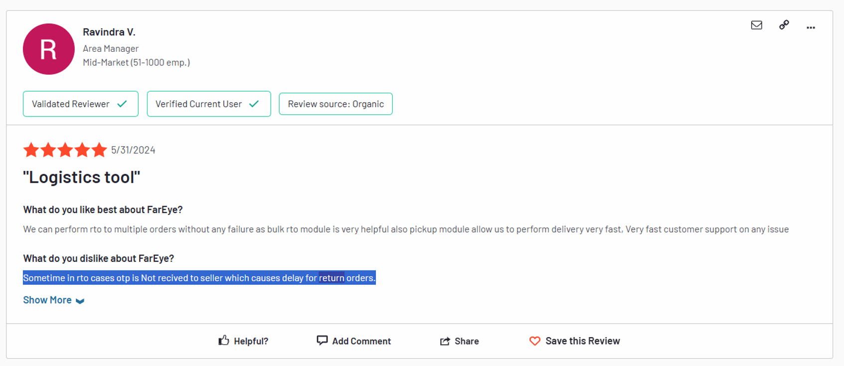
Task: Click the reviewer name Ravindra V.
Action: [109, 32]
